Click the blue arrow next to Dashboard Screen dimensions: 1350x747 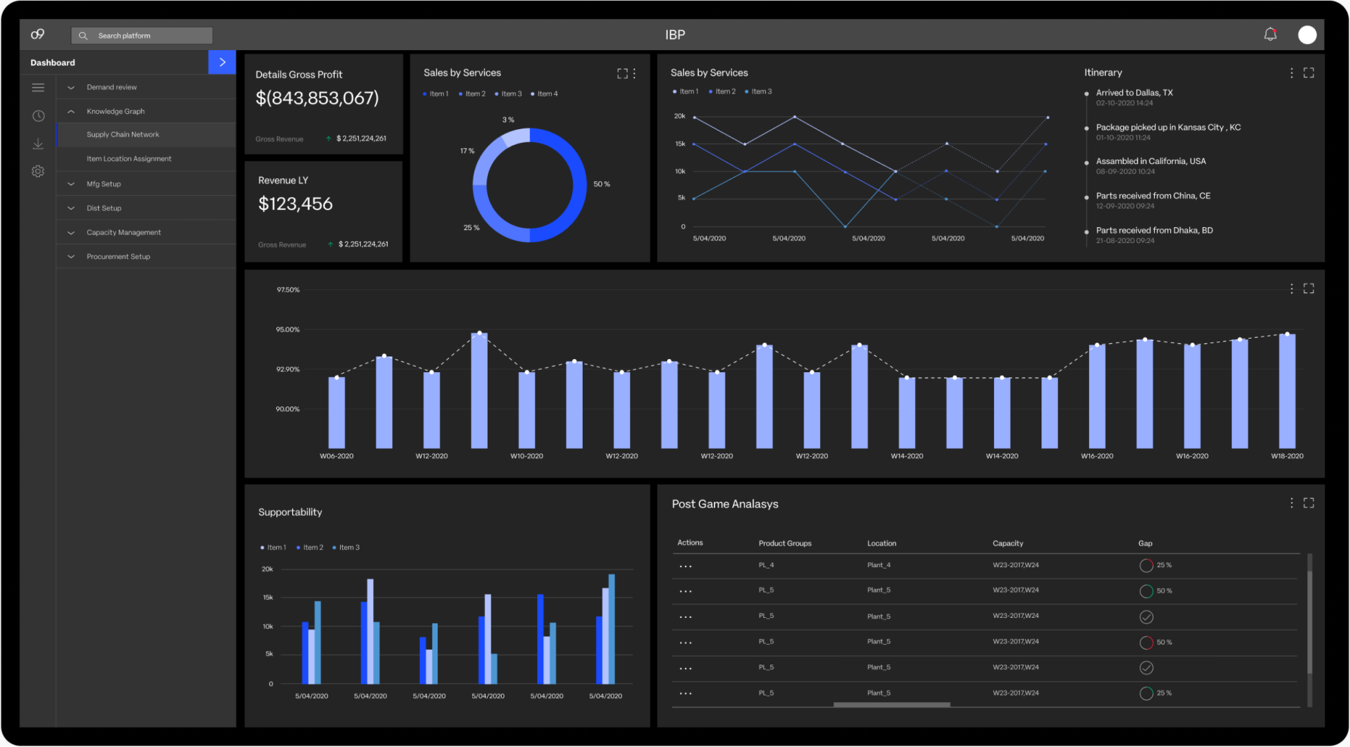pos(222,62)
